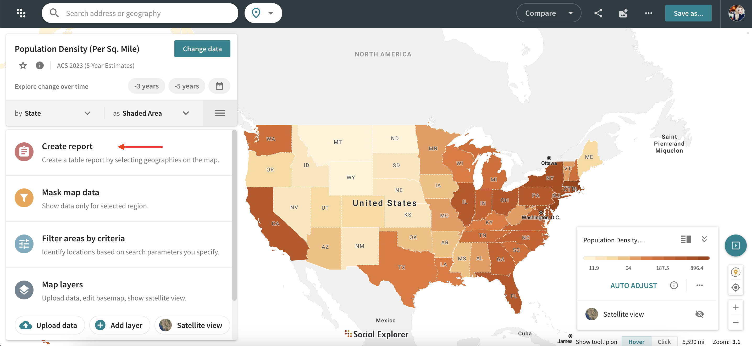
Task: Star Population Density as favorite
Action: (23, 66)
